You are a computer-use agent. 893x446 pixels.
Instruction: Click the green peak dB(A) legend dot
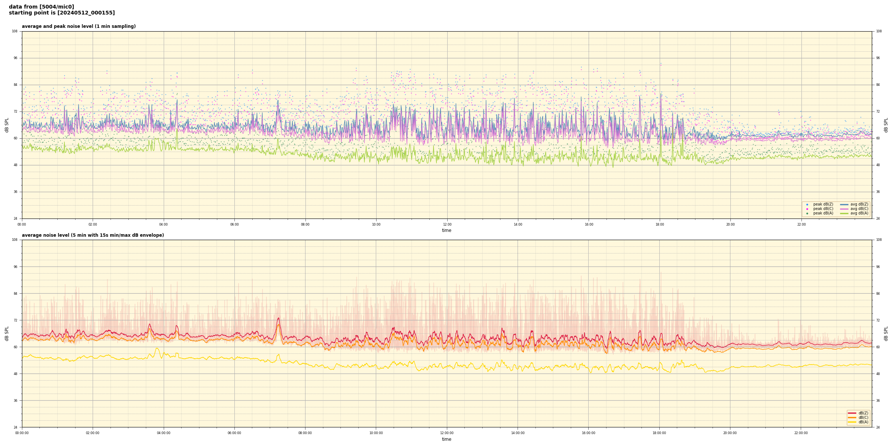[807, 213]
